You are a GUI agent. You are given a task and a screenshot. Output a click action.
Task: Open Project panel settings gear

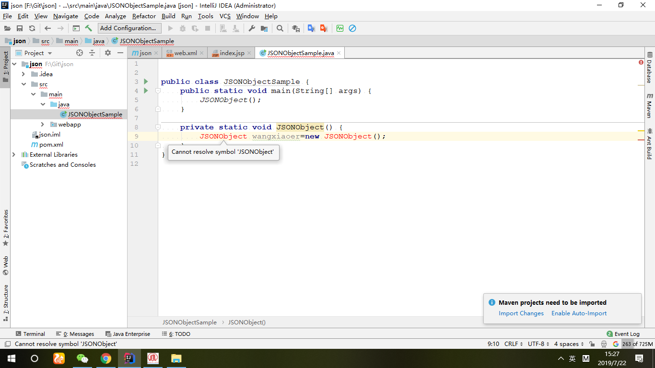pyautogui.click(x=108, y=53)
